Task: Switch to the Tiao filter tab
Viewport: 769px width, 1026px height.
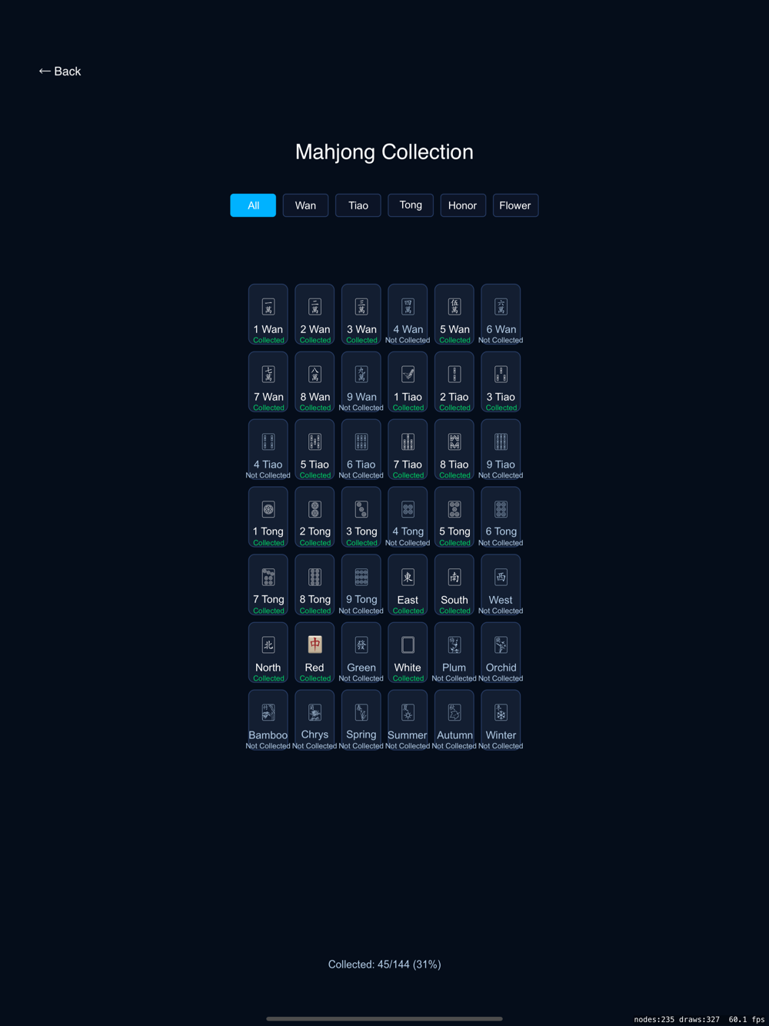Action: click(x=358, y=205)
